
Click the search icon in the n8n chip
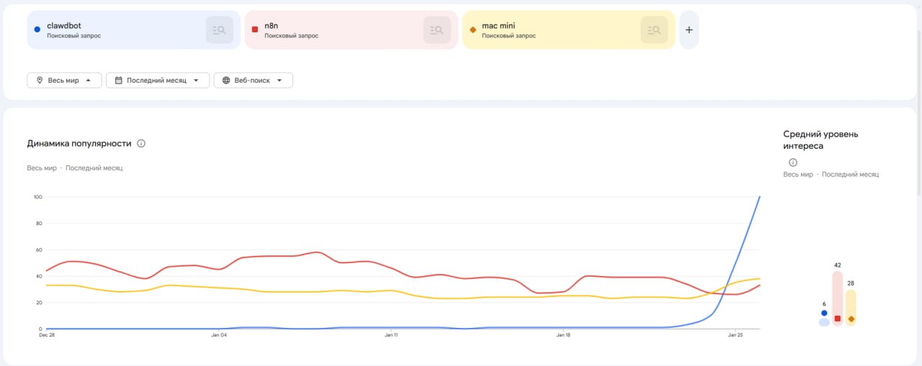pos(437,30)
